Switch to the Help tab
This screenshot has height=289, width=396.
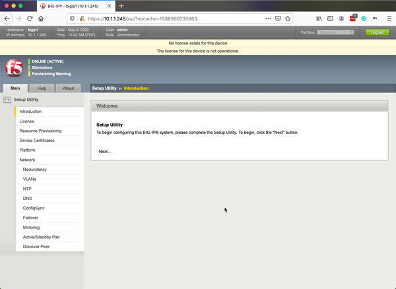[42, 88]
